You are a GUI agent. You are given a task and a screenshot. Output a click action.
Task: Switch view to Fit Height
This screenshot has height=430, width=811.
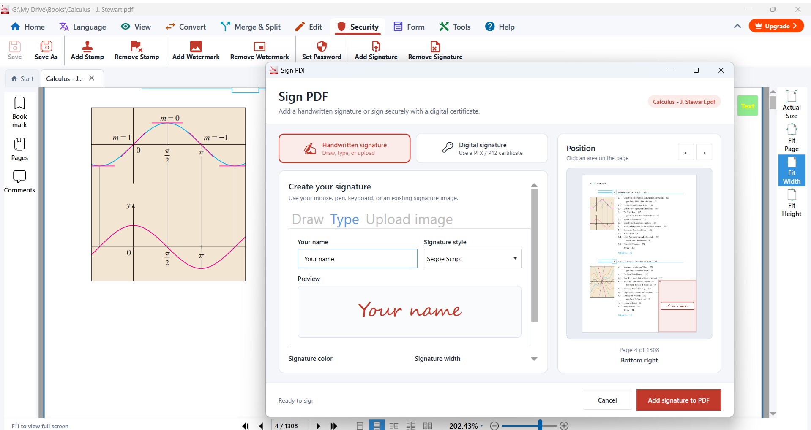tap(792, 203)
